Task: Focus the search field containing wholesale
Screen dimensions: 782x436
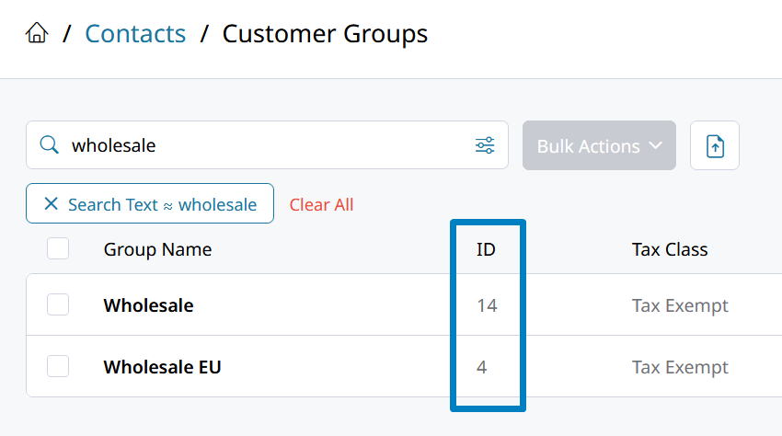Action: (268, 145)
